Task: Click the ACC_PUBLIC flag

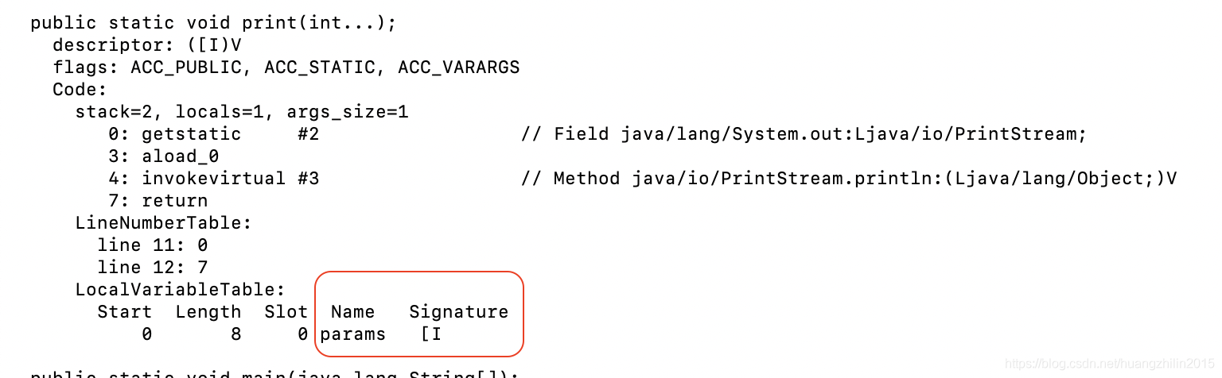Action: (185, 67)
